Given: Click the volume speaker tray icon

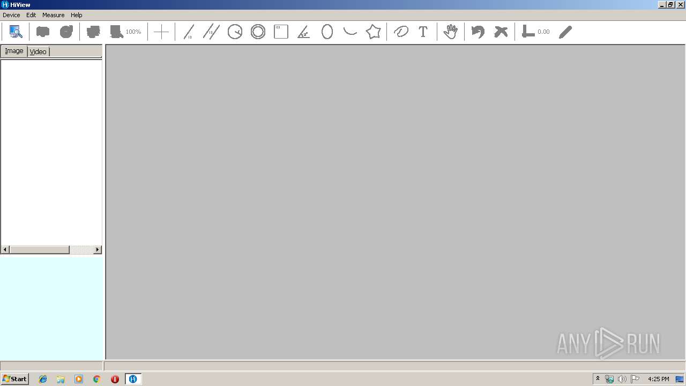Looking at the screenshot, I should (x=622, y=379).
